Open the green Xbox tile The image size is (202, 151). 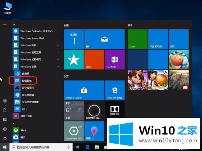138,39
